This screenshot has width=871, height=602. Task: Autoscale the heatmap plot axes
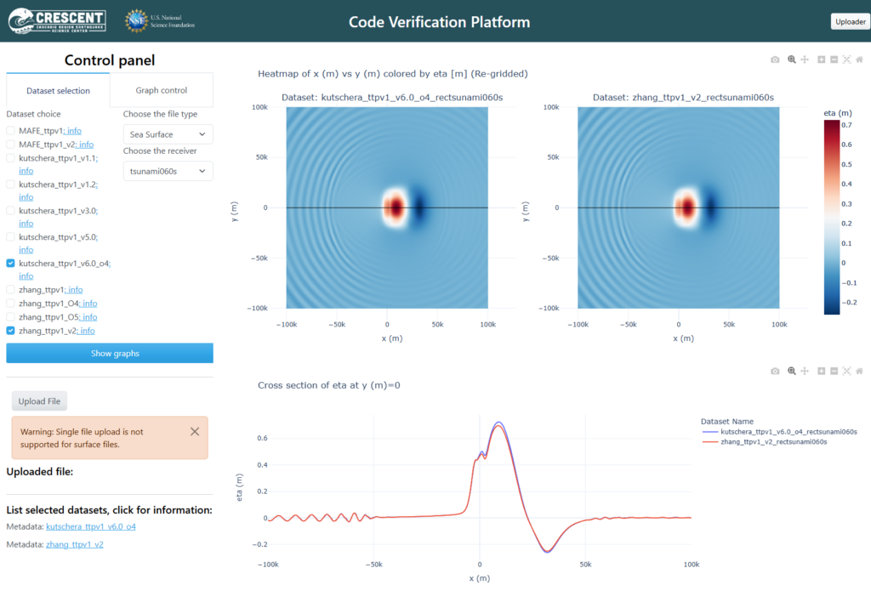pos(846,60)
